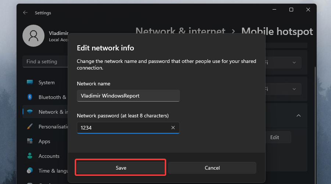Image resolution: width=331 pixels, height=184 pixels.
Task: Clear the network password with X icon
Action: 173,128
